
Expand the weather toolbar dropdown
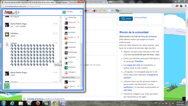(x=104, y=11)
